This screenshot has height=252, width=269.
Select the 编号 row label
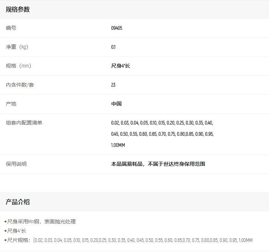[11, 28]
